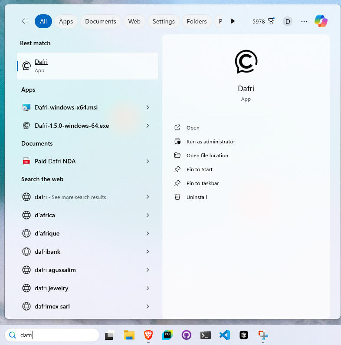The height and width of the screenshot is (345, 341).
Task: Click Uninstall for Dafri
Action: click(197, 197)
